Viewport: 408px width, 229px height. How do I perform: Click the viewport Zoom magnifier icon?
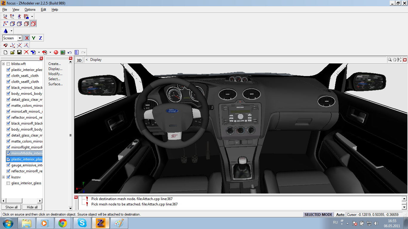(x=390, y=60)
